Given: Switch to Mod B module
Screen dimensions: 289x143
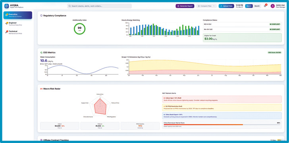Looking at the screenshot, I should [257, 6].
